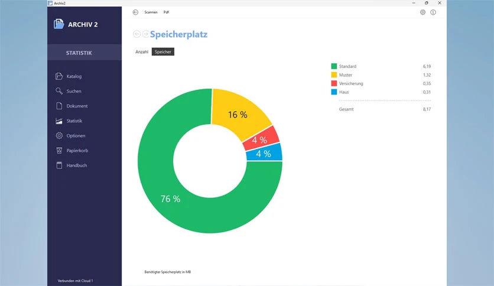Open the Optionen gear icon in sidebar
The width and height of the screenshot is (494, 286).
click(59, 135)
